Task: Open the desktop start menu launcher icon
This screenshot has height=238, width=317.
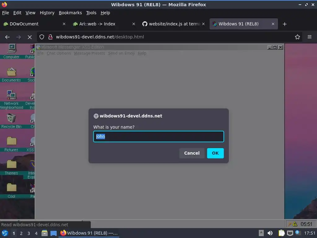Action: pos(5,233)
